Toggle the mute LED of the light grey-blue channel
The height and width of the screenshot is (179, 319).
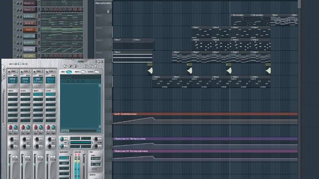15,49
